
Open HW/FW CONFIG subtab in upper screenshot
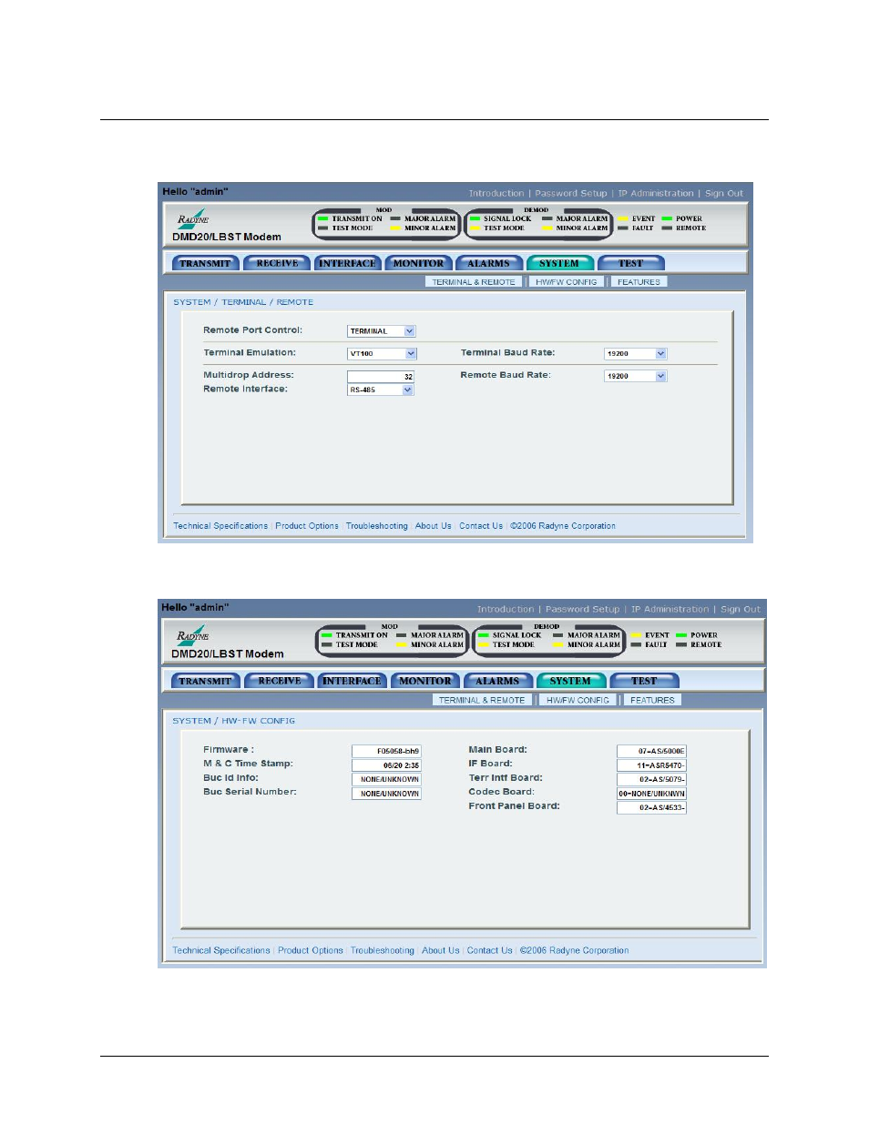click(567, 282)
